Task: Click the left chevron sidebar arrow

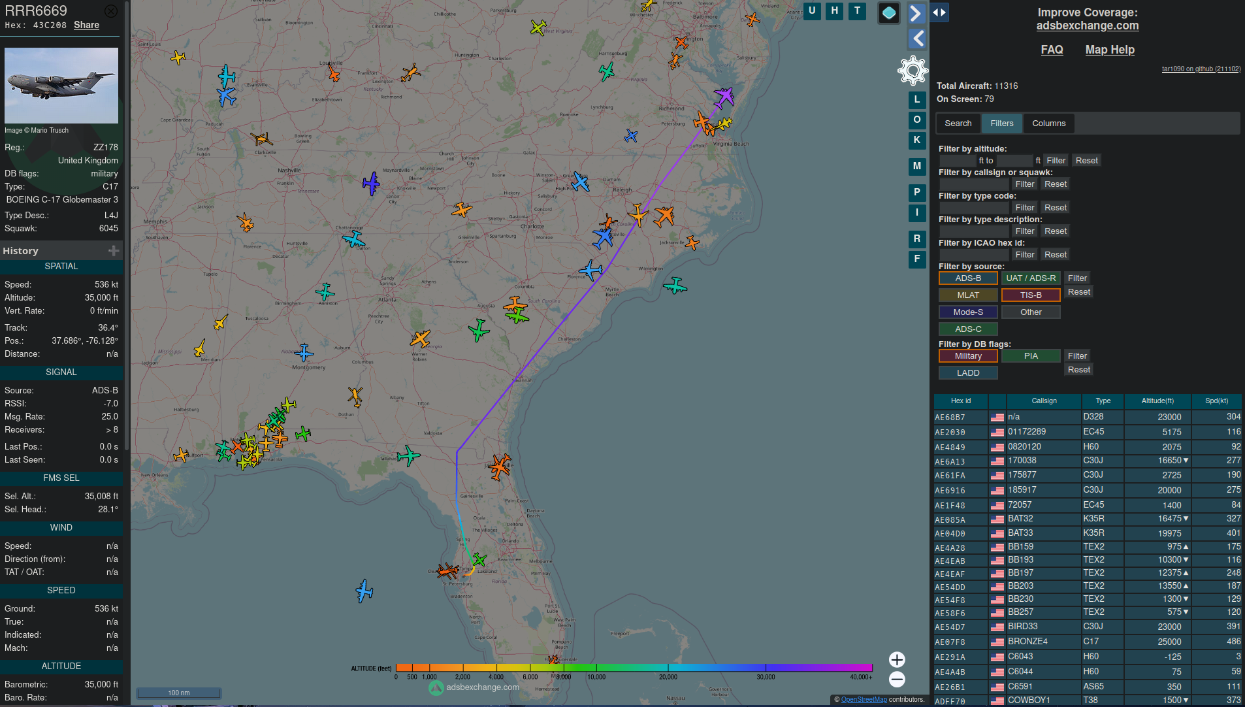Action: click(916, 39)
